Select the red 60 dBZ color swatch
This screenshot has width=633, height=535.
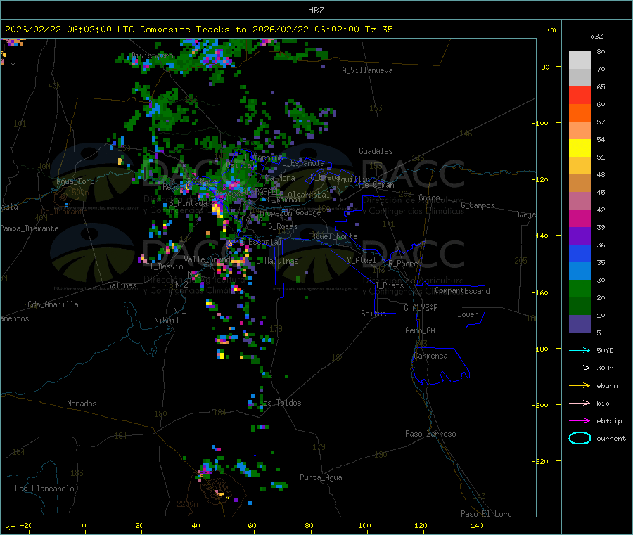click(580, 95)
